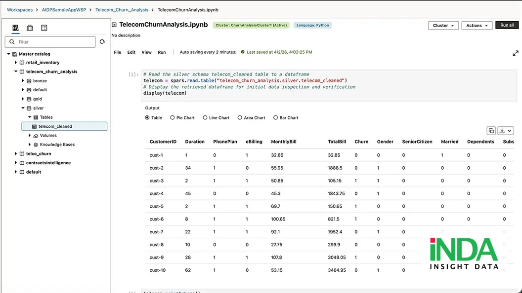This screenshot has height=293, width=522.
Task: Select the Pie Chart radio option
Action: tap(173, 117)
